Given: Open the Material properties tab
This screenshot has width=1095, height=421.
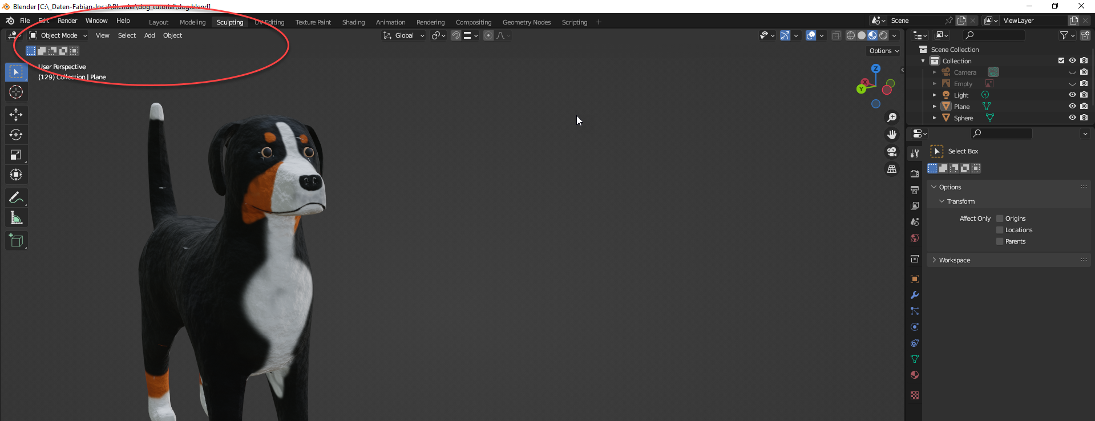Looking at the screenshot, I should point(915,375).
